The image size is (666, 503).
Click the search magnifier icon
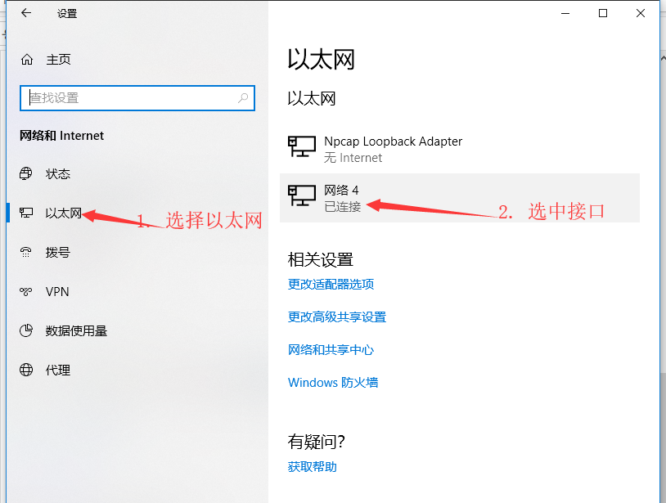(243, 98)
